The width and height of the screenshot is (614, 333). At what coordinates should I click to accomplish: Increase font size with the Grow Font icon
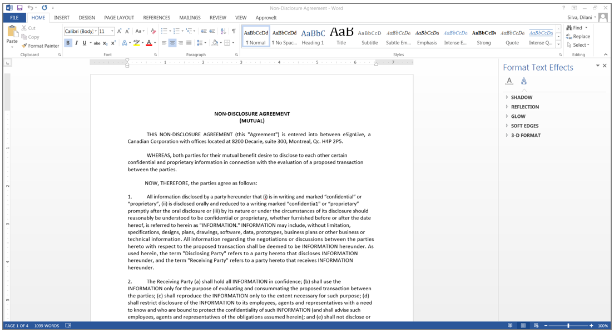tap(119, 31)
